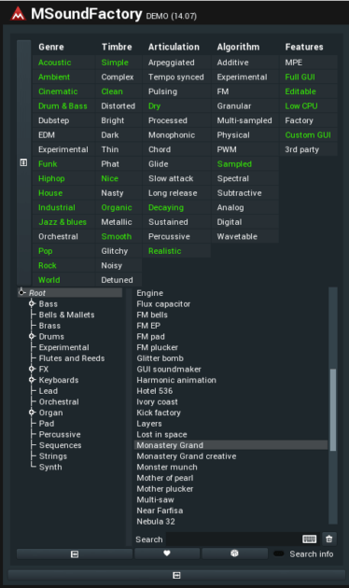Expand the Keyboards folder node
This screenshot has width=349, height=588.
point(33,380)
